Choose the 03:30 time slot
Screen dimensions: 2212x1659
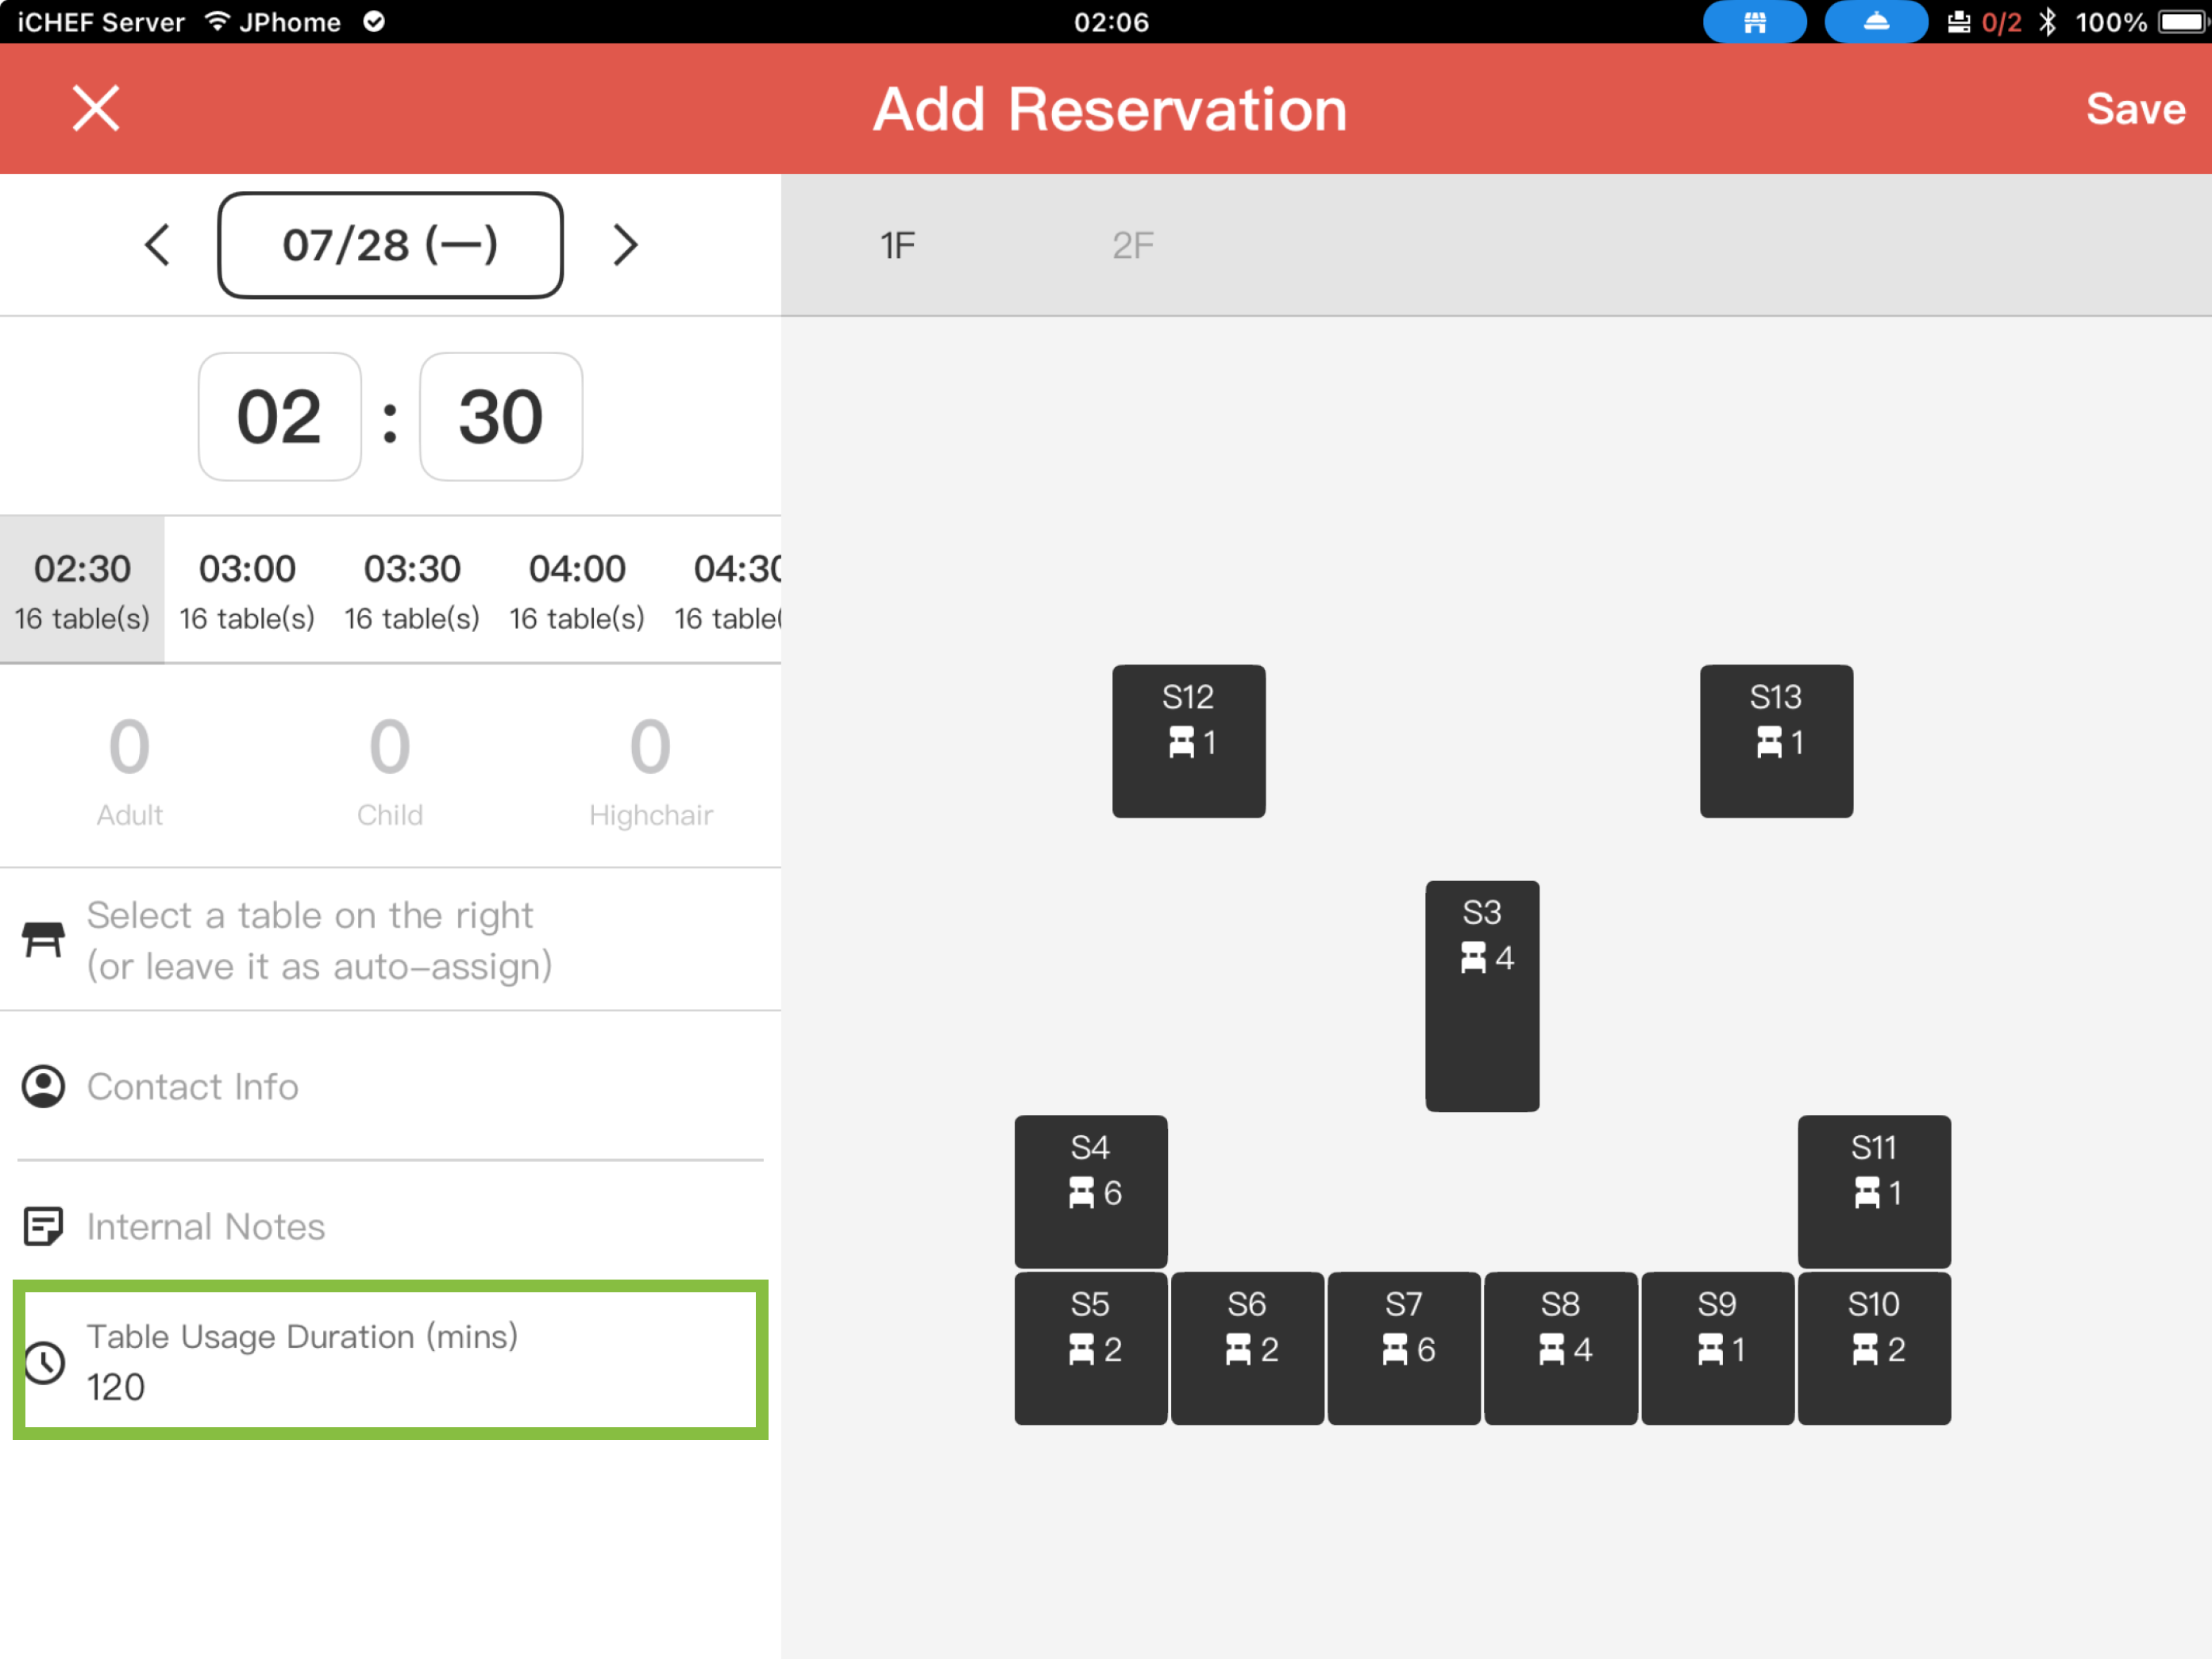[x=412, y=590]
